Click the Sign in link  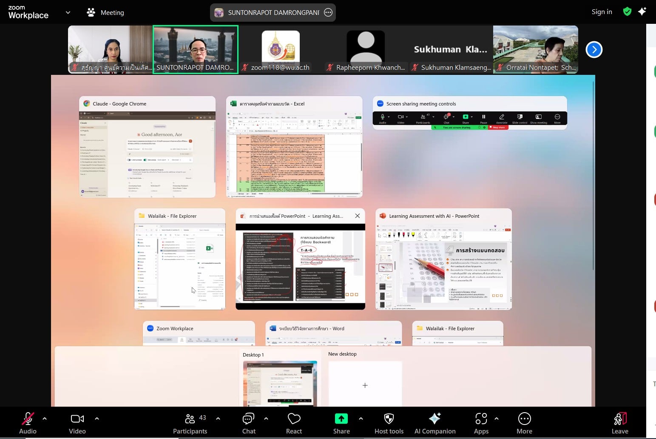(602, 12)
